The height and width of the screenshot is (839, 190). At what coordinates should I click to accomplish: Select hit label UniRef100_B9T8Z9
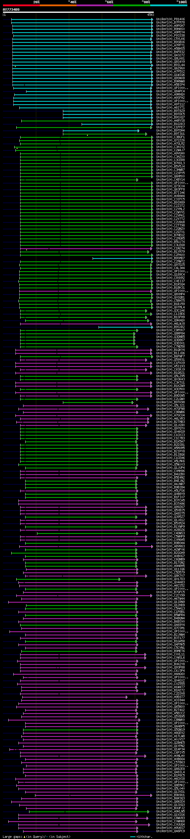tap(170, 111)
